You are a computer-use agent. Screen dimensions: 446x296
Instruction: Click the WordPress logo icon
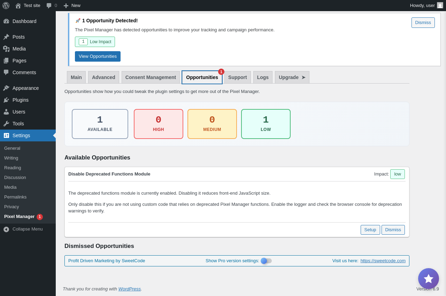pos(6,6)
